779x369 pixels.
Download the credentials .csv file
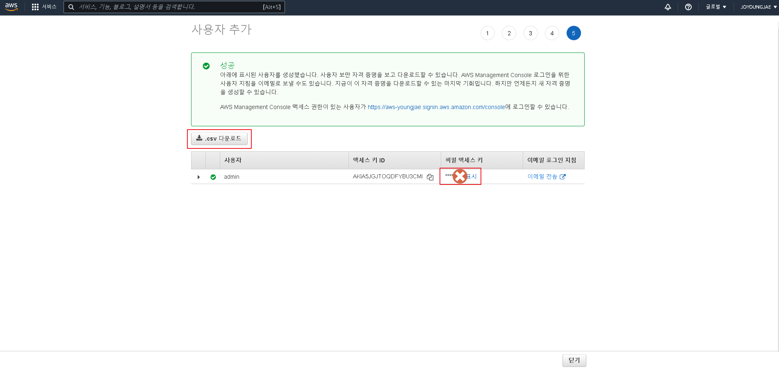click(x=219, y=139)
